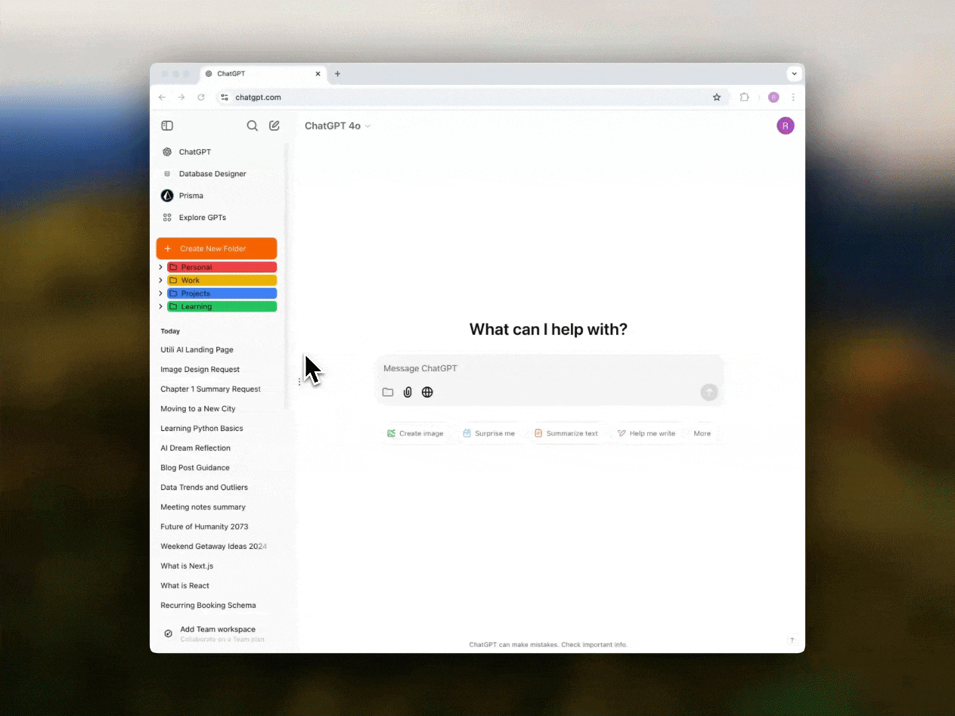Open browser extensions puzzle icon
The image size is (955, 716).
[x=744, y=97]
